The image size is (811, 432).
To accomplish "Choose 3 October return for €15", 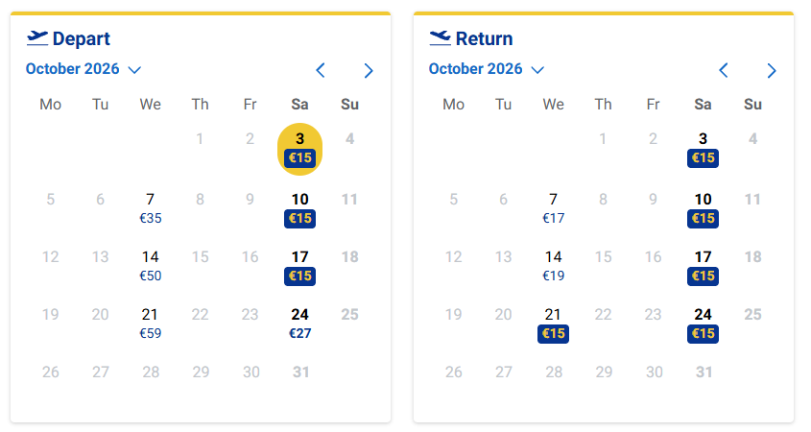I will pyautogui.click(x=703, y=149).
